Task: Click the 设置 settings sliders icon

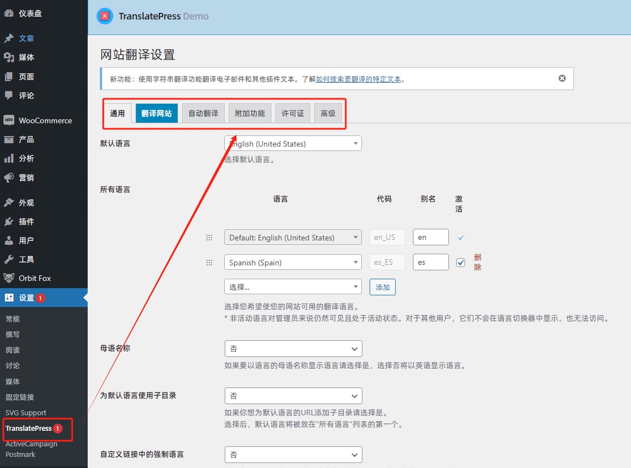Action: (9, 298)
